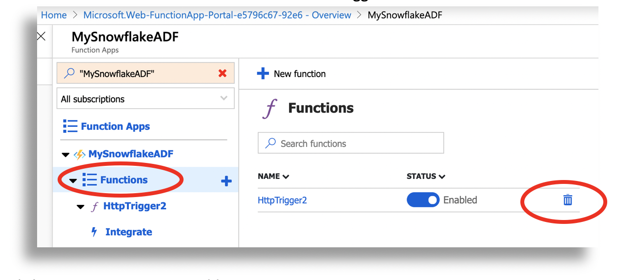
Task: Collapse the MySnowflakeADF tree node arrow
Action: coord(65,155)
